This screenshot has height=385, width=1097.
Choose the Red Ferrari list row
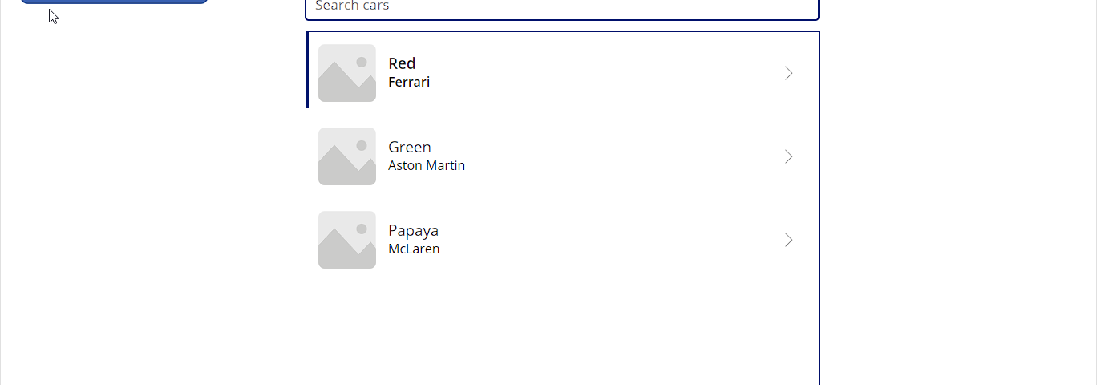(562, 71)
